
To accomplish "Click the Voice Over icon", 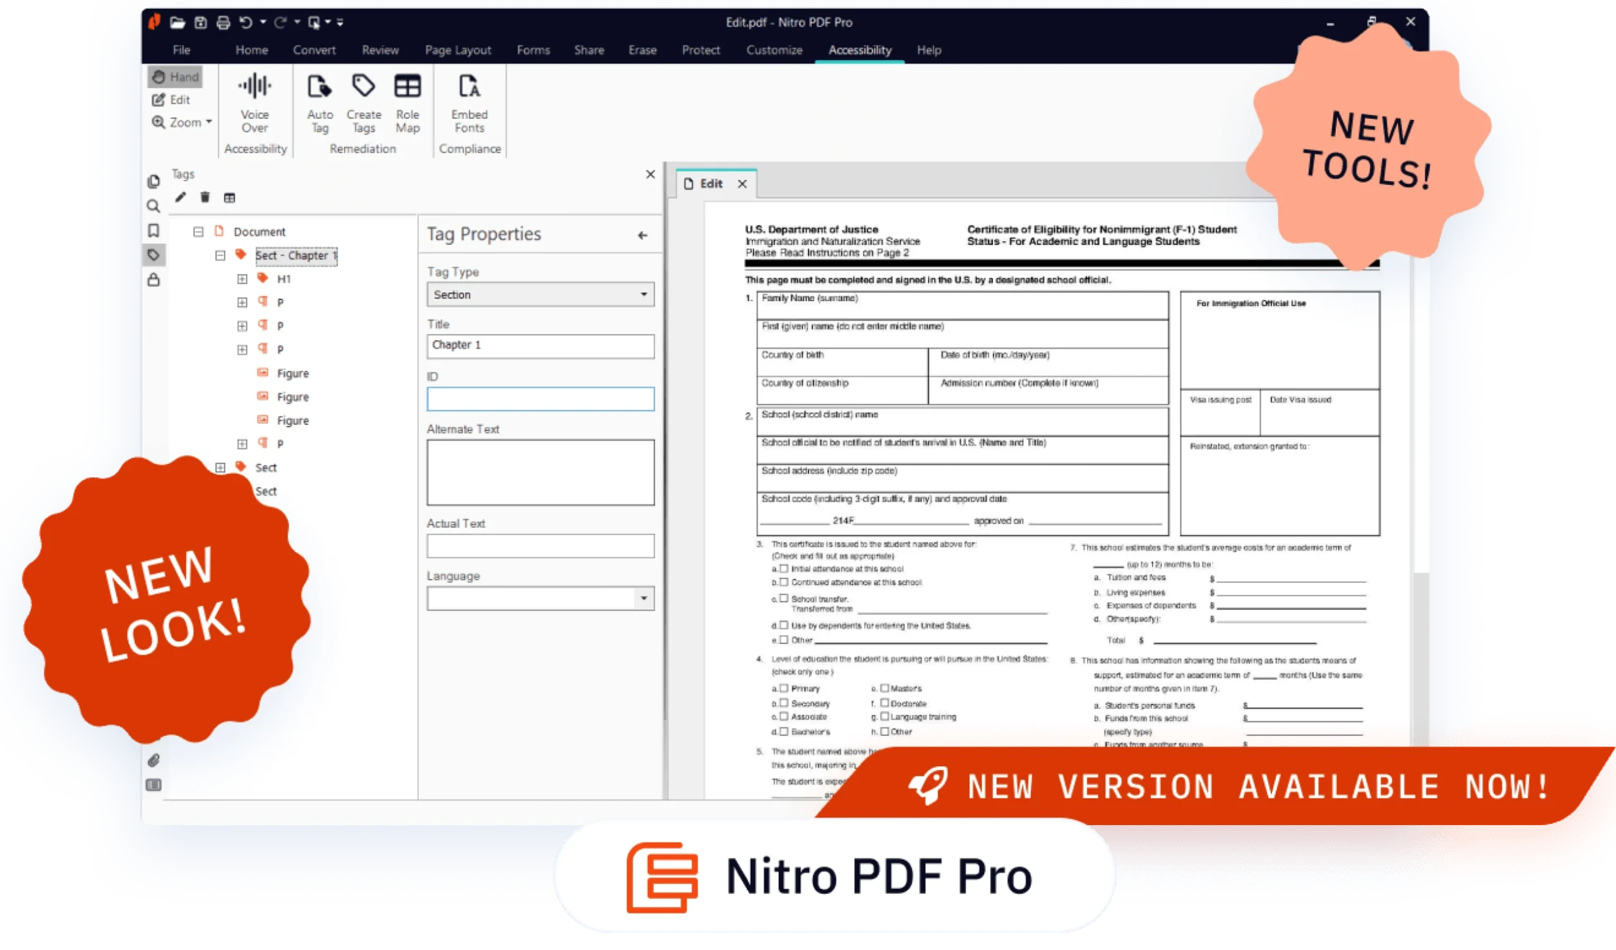I will [x=254, y=86].
